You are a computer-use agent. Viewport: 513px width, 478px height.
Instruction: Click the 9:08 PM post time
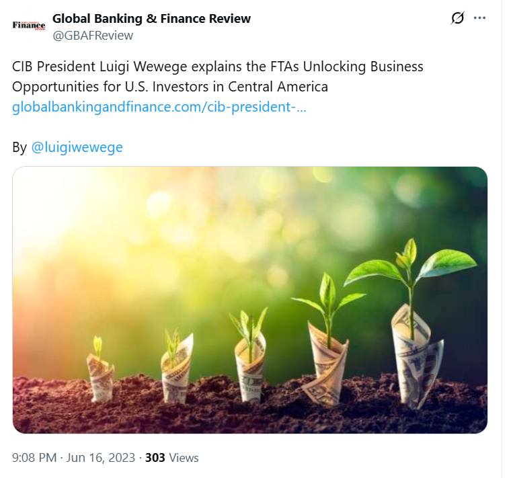point(34,458)
